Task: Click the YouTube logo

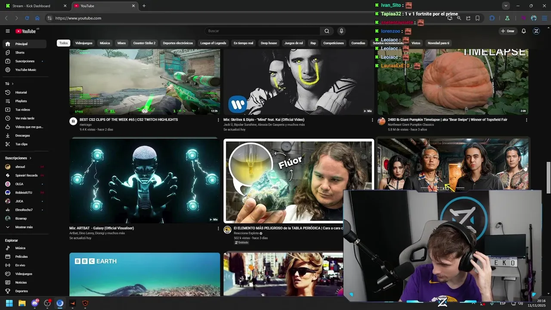Action: [x=26, y=31]
